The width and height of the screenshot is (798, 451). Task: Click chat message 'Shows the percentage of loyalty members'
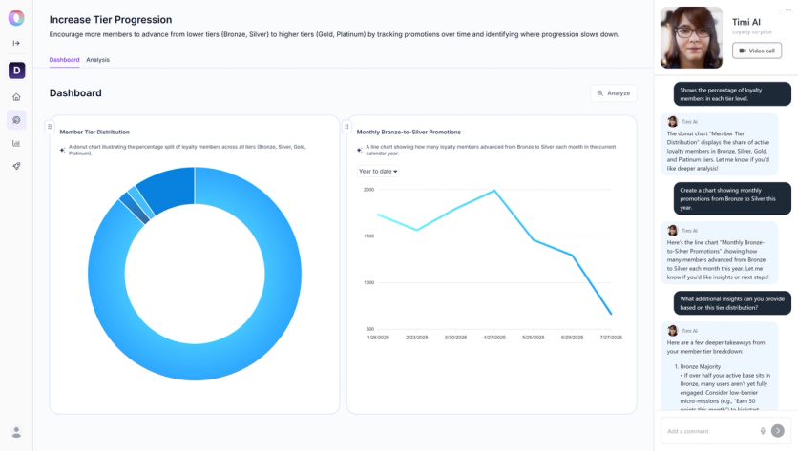click(732, 94)
